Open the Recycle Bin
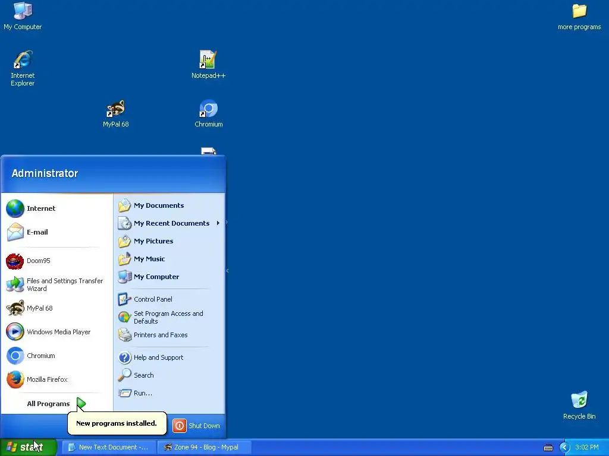The image size is (609, 456). [x=579, y=405]
